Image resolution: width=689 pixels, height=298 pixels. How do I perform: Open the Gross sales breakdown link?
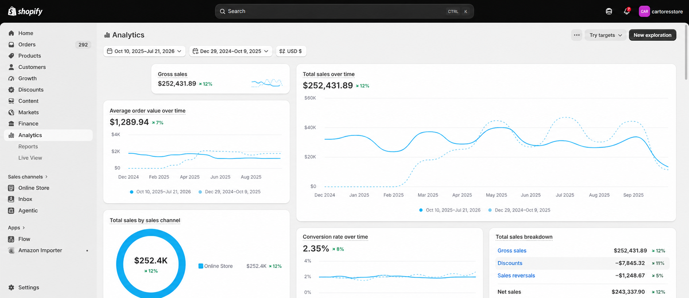(x=512, y=251)
